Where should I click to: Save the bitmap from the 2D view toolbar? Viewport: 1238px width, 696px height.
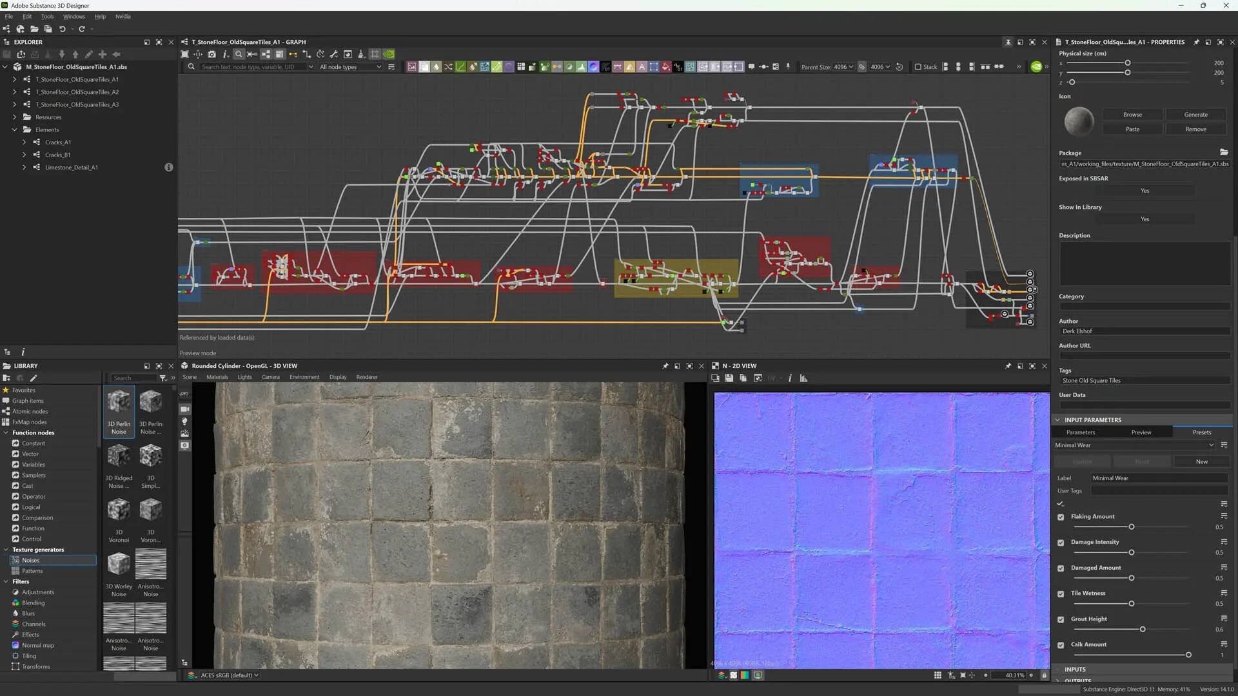tap(729, 378)
